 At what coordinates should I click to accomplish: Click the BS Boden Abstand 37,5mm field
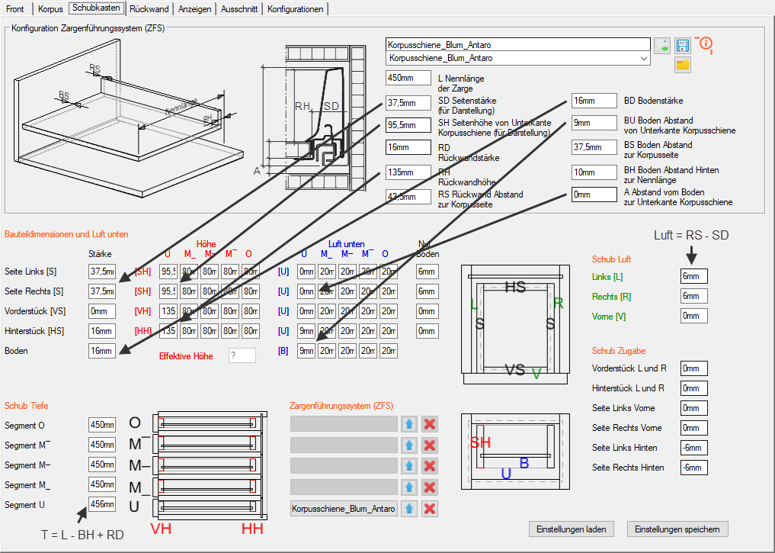tap(594, 147)
